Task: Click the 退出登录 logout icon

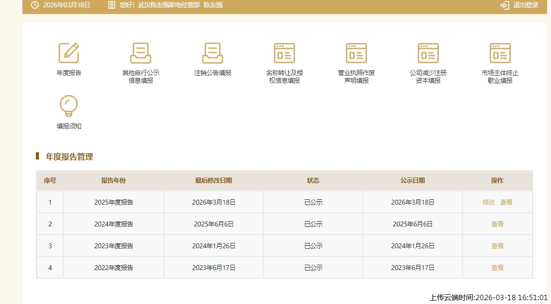Action: point(504,5)
